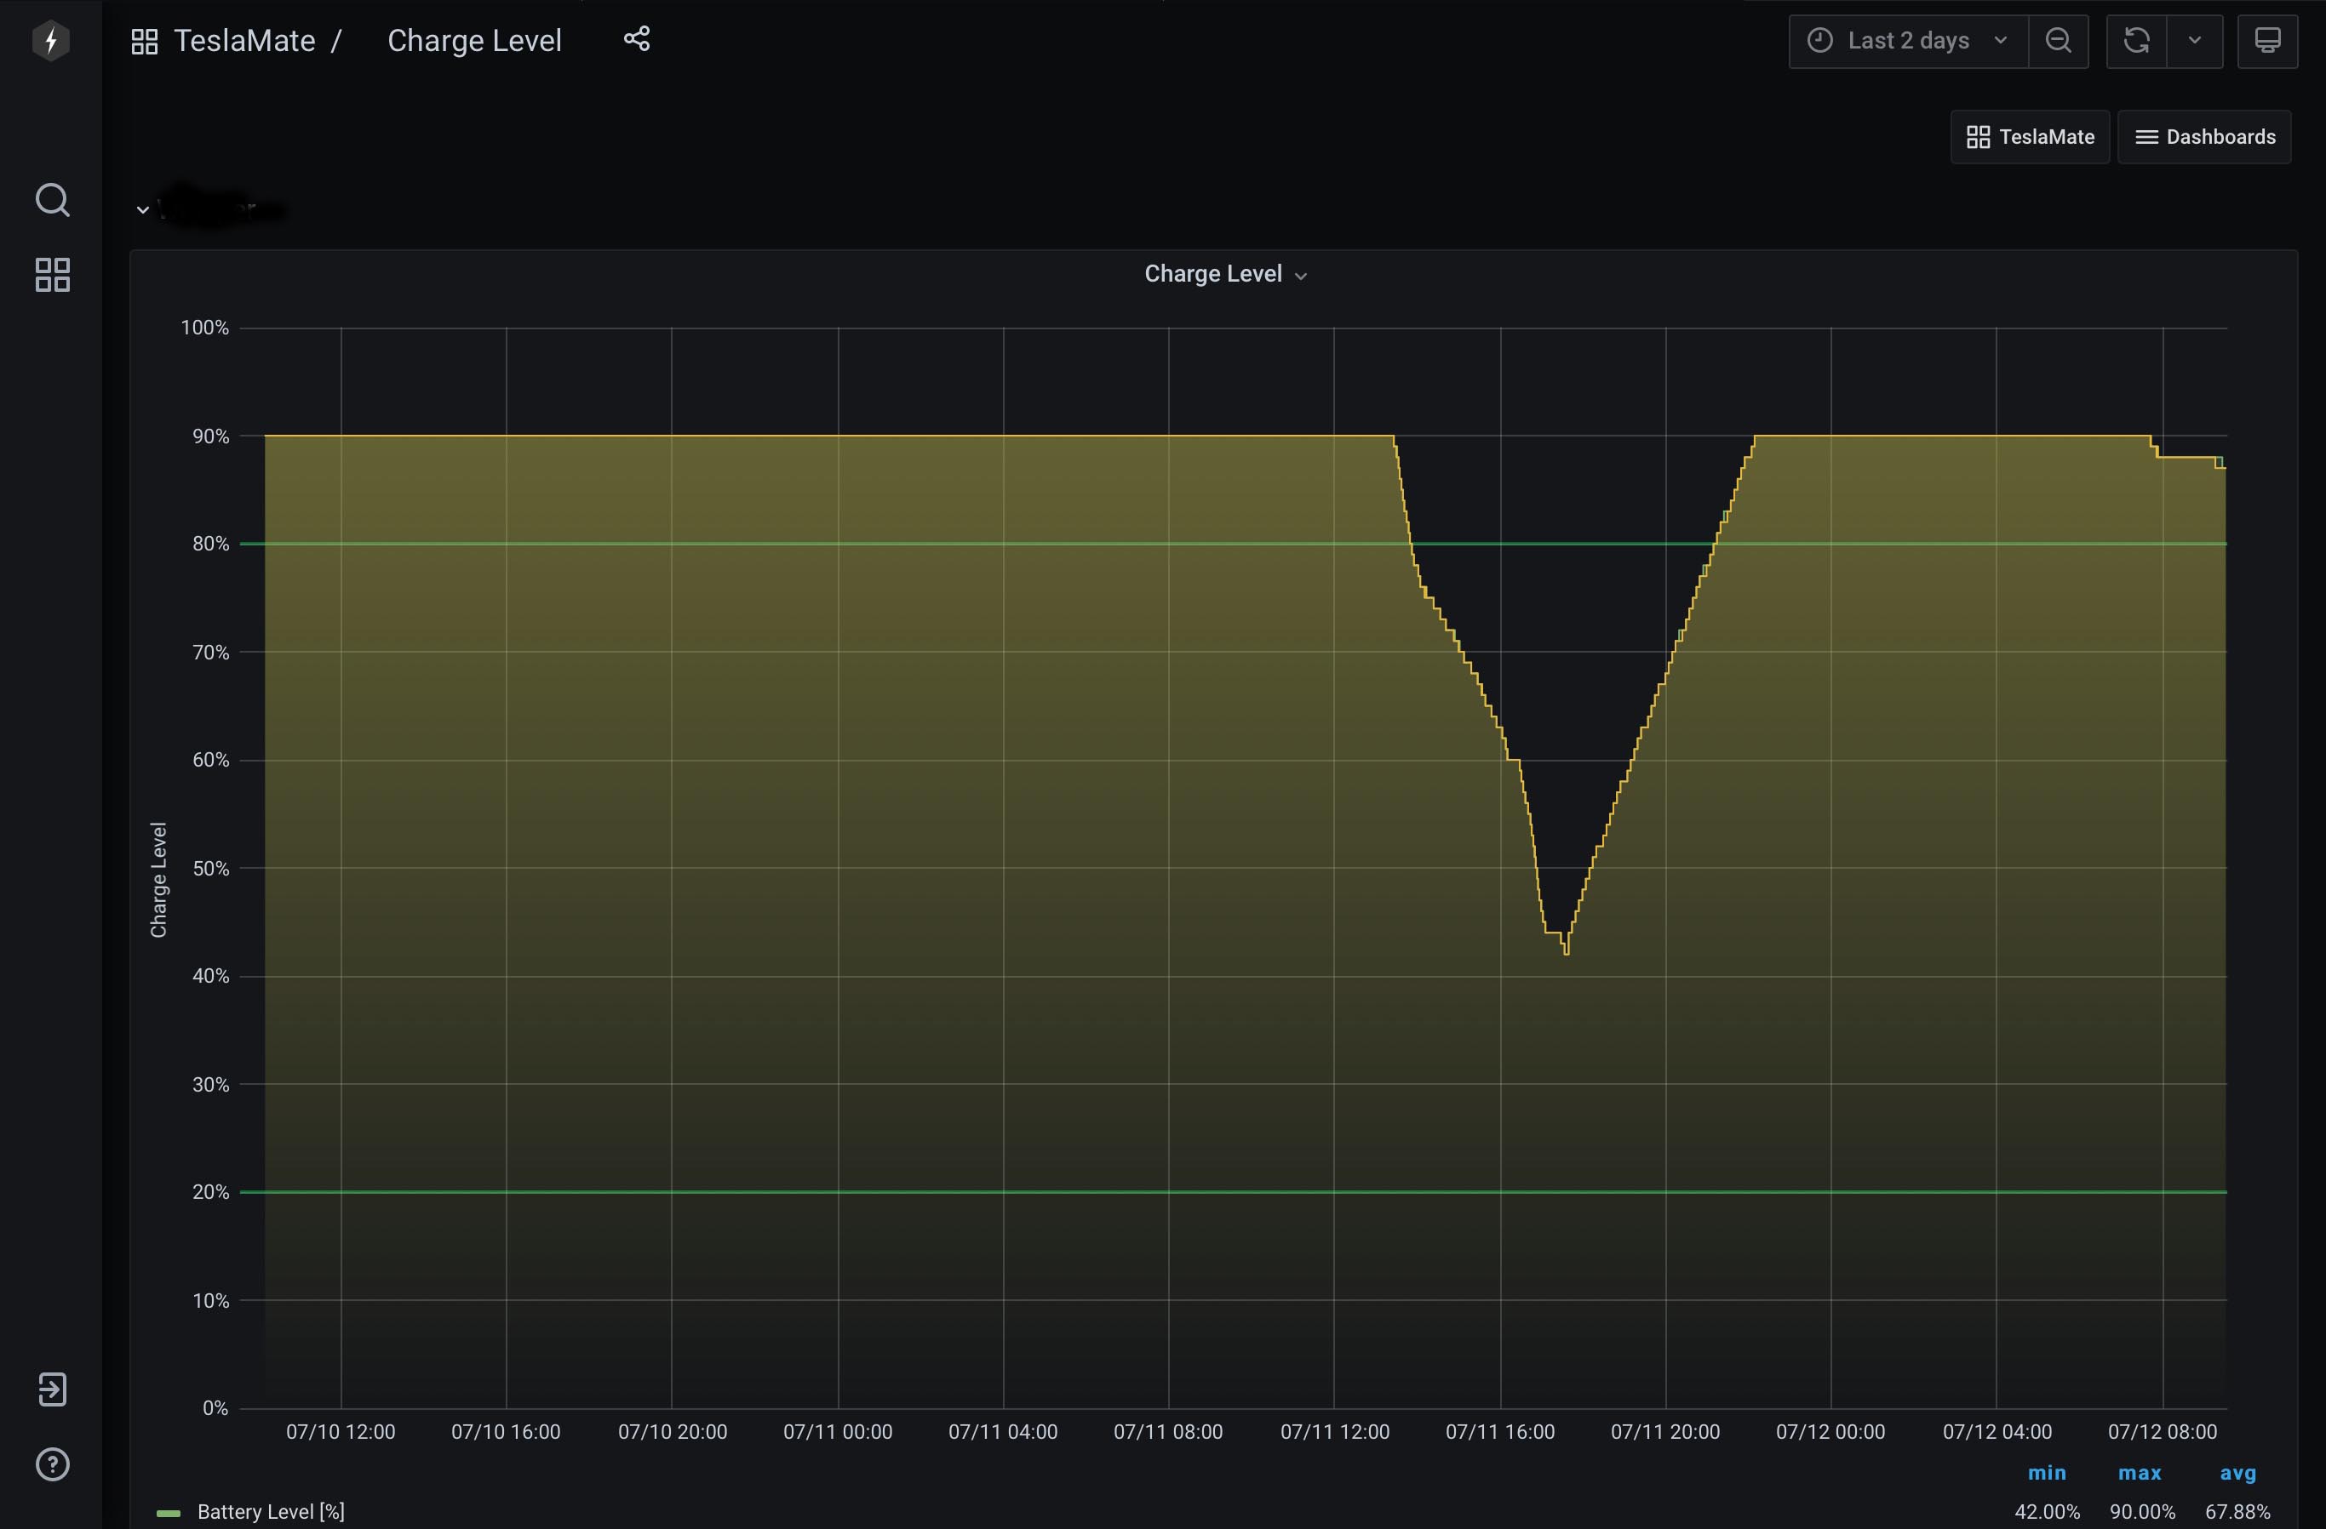Click the 07/12 08:00 time axis label
Viewport: 2326px width, 1529px height.
[x=2162, y=1431]
